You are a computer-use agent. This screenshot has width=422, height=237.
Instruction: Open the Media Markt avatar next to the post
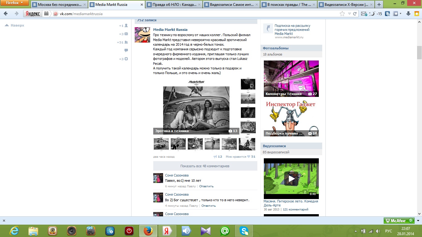[142, 35]
